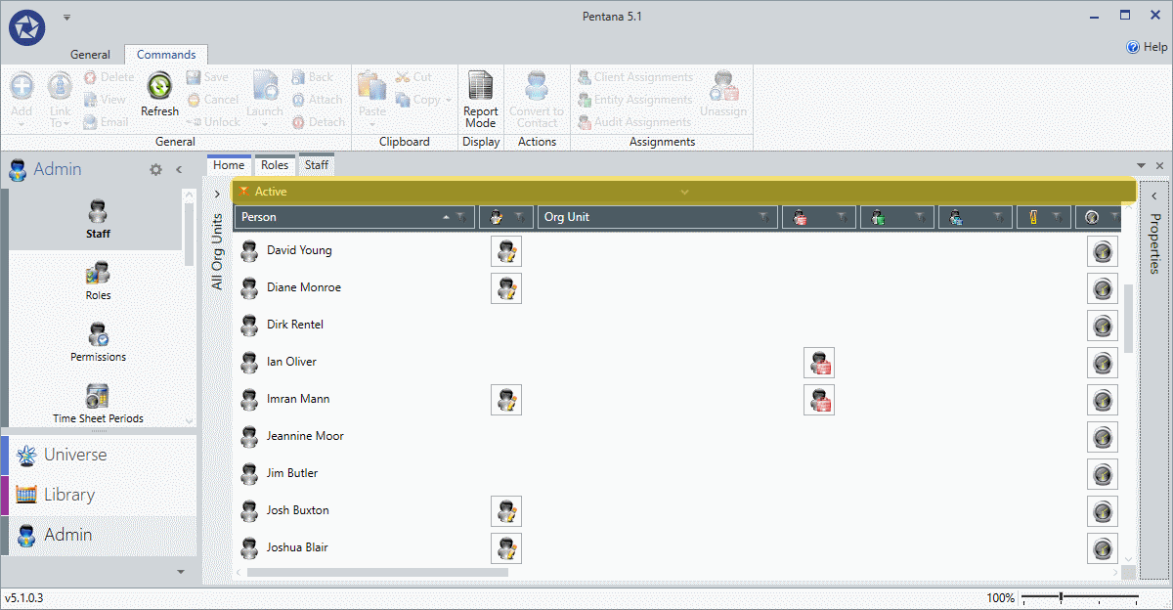The height and width of the screenshot is (610, 1173).
Task: Click Ian Oliver's red assignment icon
Action: pos(819,363)
